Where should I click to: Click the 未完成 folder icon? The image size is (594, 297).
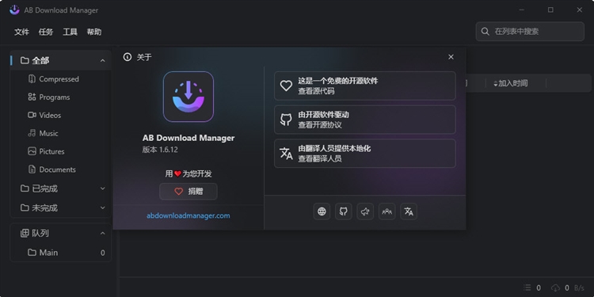[x=25, y=208]
